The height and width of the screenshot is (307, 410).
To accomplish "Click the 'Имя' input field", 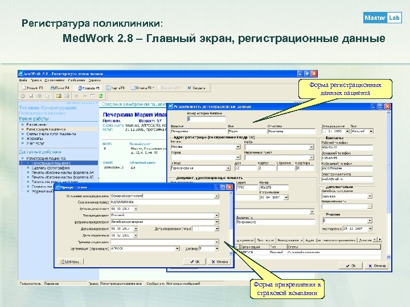I will point(247,131).
